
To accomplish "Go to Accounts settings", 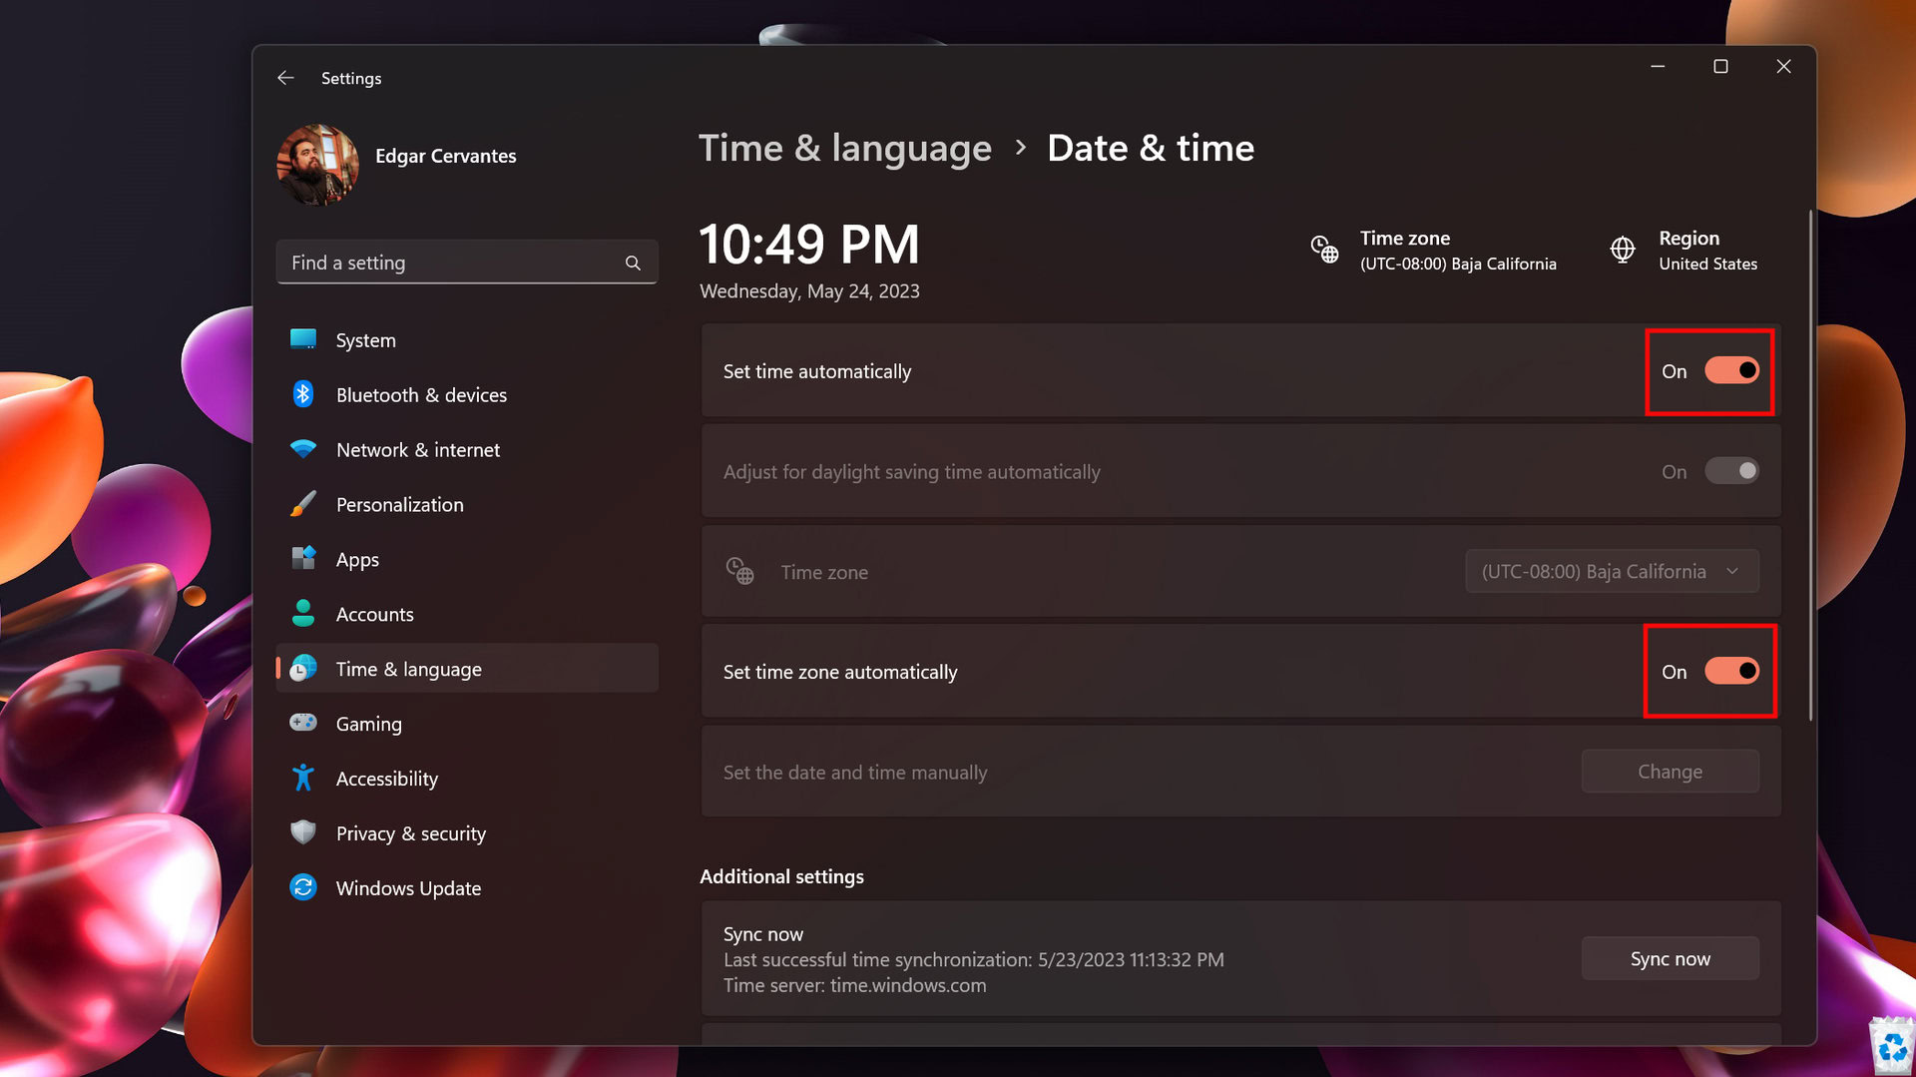I will coord(374,614).
